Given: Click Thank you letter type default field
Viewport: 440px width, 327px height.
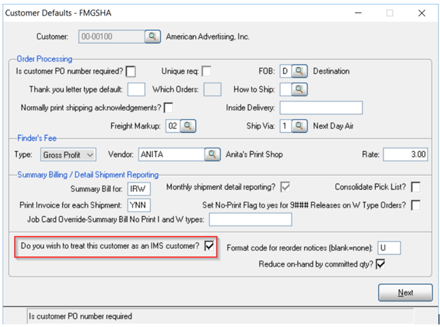Looking at the screenshot, I should click(136, 89).
